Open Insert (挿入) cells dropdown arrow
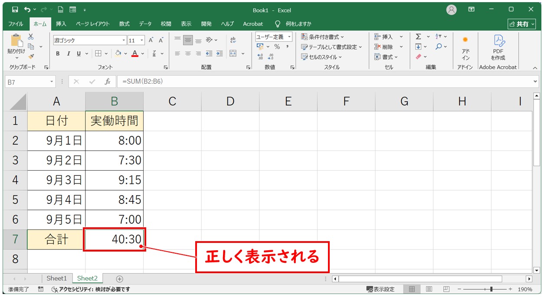544x297 pixels. tap(401, 37)
